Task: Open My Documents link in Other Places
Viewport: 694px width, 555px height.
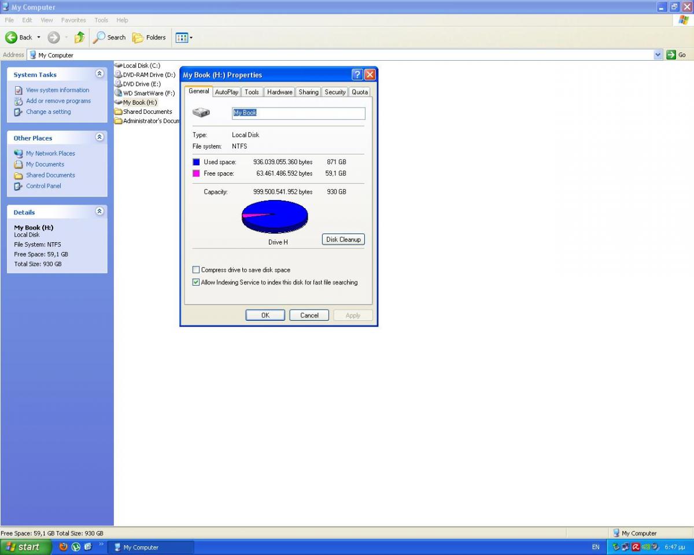Action: [x=45, y=165]
